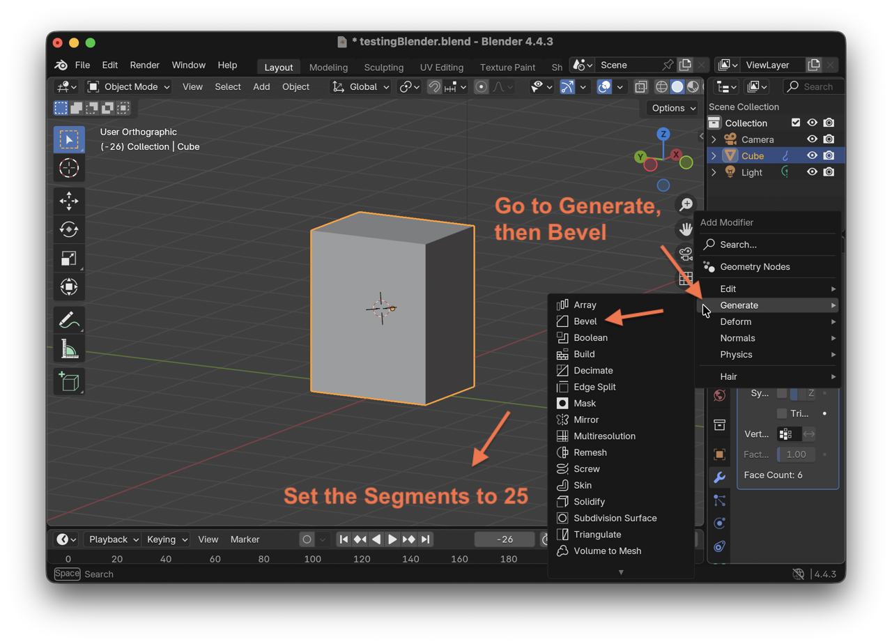The height and width of the screenshot is (644, 892).
Task: Select the Move tool in the toolbar
Action: [69, 201]
